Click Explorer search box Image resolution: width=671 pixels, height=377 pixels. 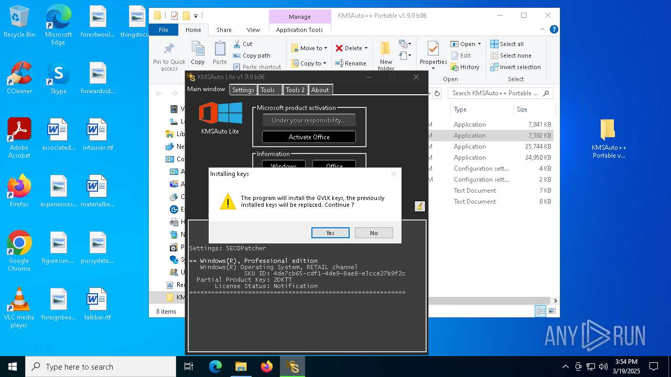coord(501,93)
